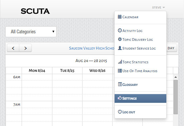The image size is (184, 126).
Task: Open Calendar from the user menu
Action: click(140, 17)
